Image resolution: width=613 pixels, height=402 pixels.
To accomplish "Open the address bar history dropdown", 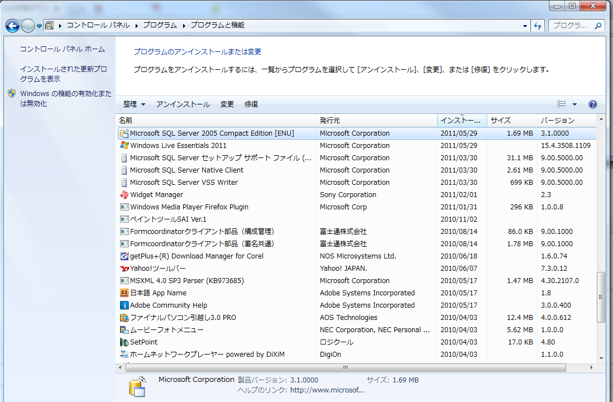I will click(525, 26).
